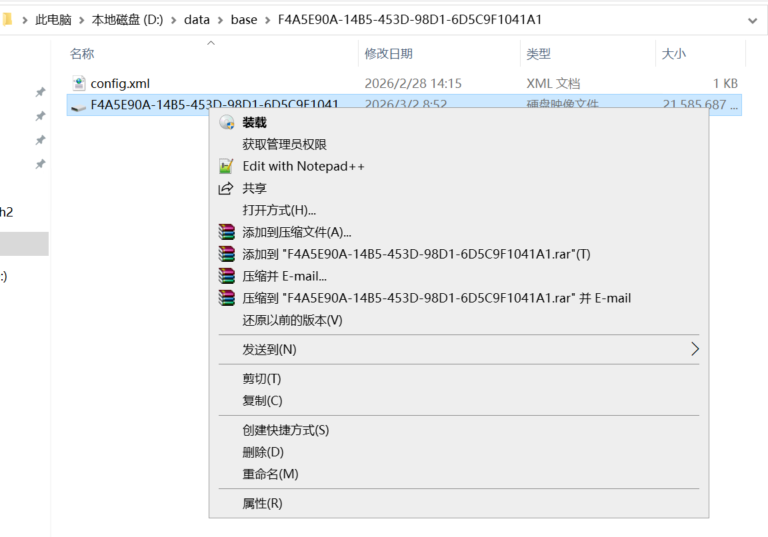
Task: Click the sort arrow above 名称 column
Action: 211,42
